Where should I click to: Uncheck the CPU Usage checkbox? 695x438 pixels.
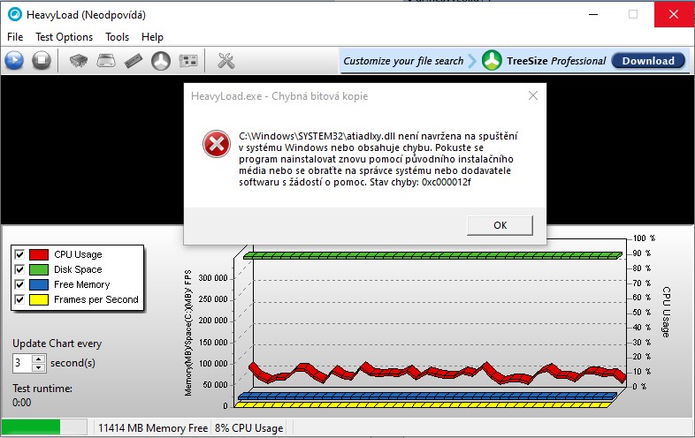[x=19, y=254]
